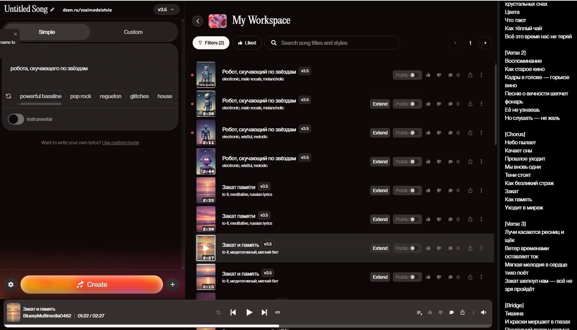The image size is (577, 330).
Task: Click the song description text field
Action: (90, 69)
